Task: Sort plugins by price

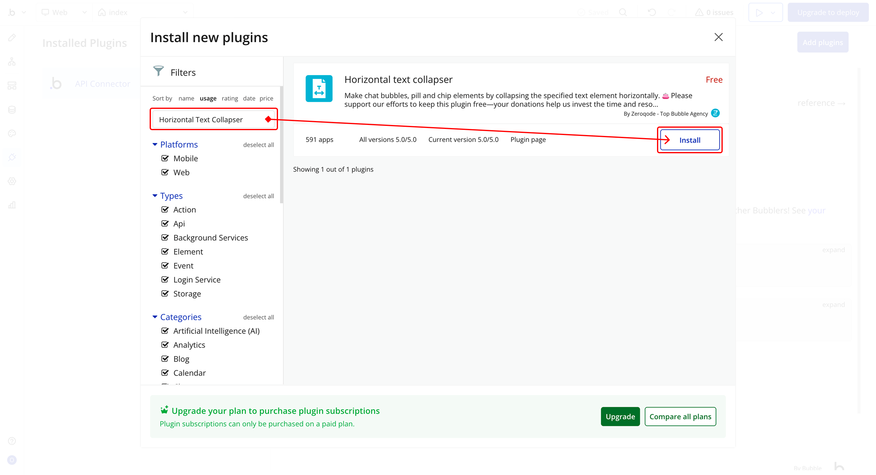Action: tap(266, 98)
